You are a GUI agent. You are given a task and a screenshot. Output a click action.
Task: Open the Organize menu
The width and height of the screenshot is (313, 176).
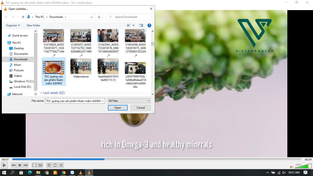(x=12, y=25)
